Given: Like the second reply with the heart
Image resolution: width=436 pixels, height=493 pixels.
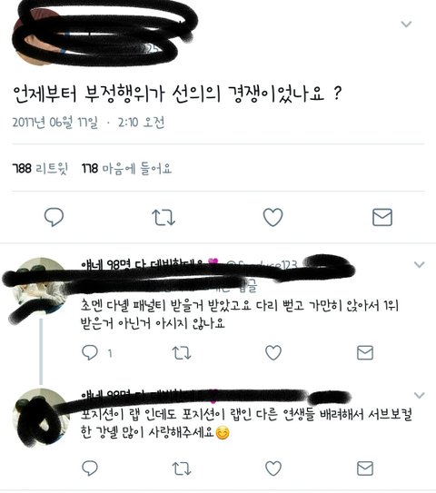Looking at the screenshot, I should [x=273, y=468].
